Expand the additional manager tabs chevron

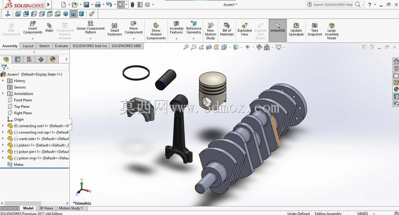66,59
